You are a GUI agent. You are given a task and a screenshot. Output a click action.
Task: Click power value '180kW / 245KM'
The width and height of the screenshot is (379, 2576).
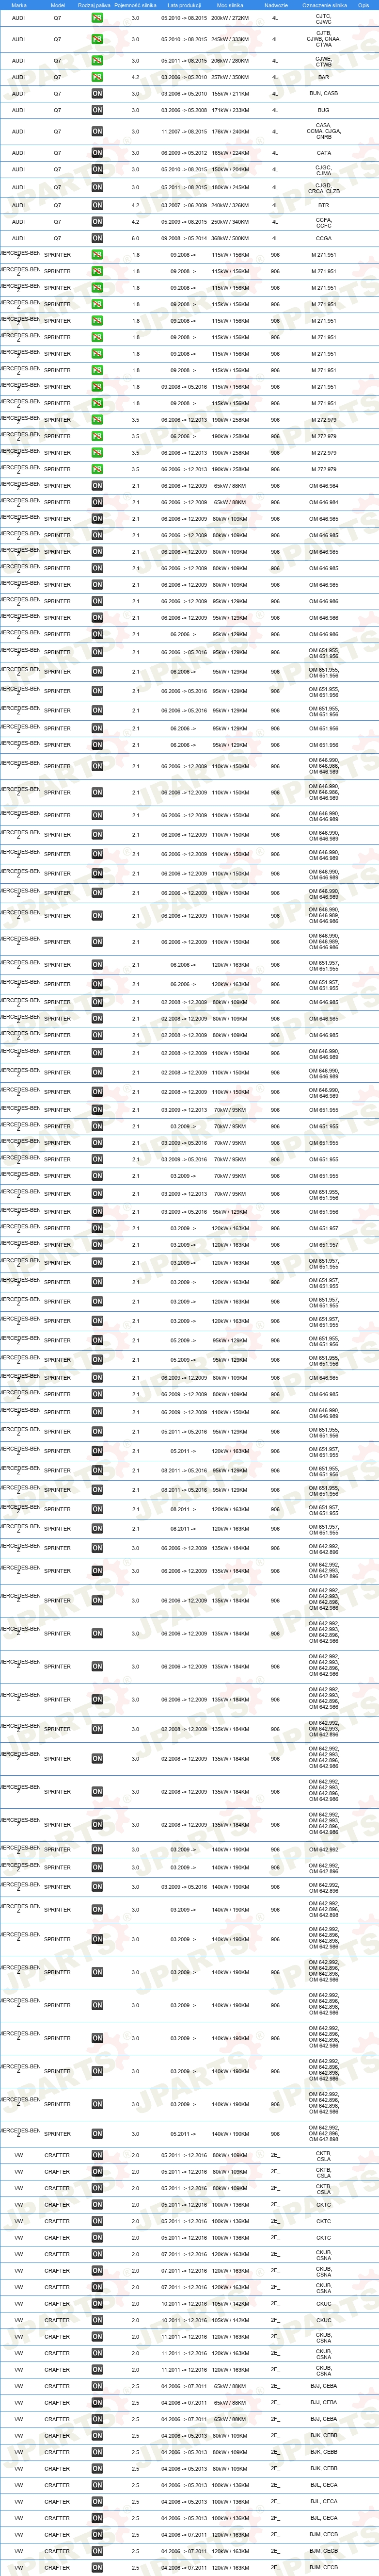pyautogui.click(x=229, y=187)
